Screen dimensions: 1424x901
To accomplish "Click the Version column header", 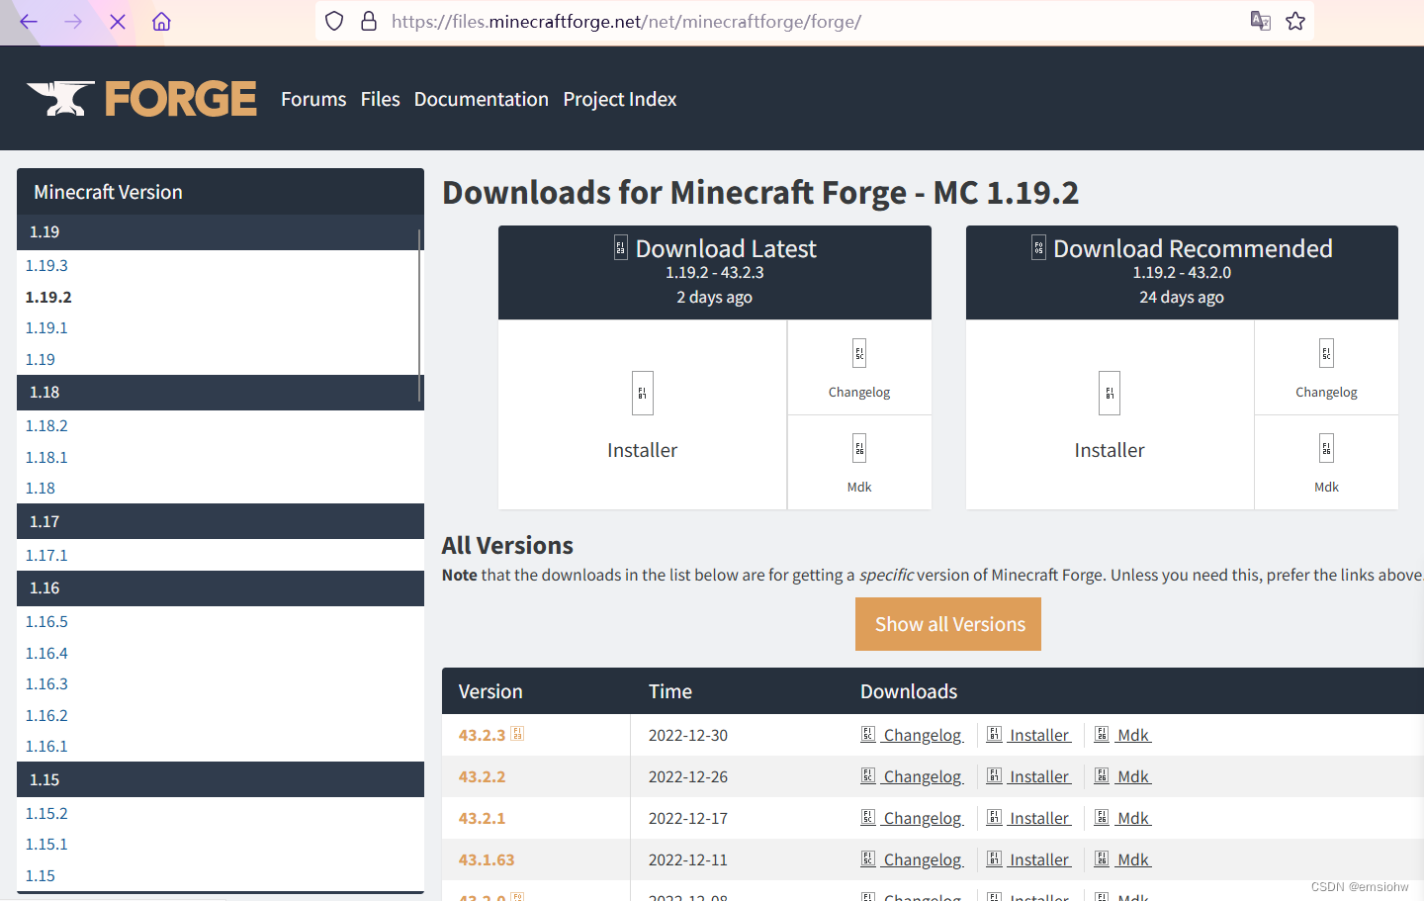I will coord(490,691).
